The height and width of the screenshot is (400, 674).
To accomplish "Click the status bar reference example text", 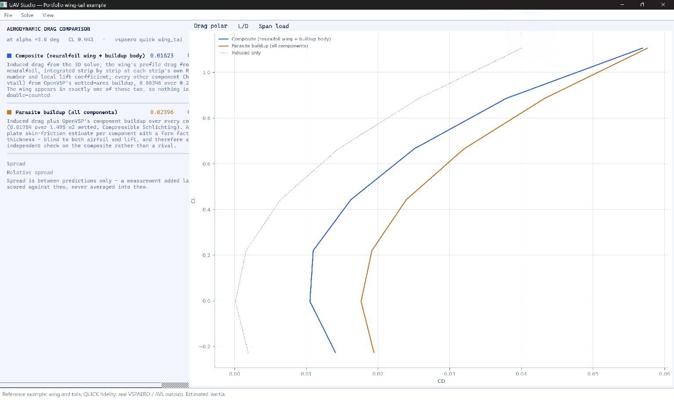I will pyautogui.click(x=114, y=394).
